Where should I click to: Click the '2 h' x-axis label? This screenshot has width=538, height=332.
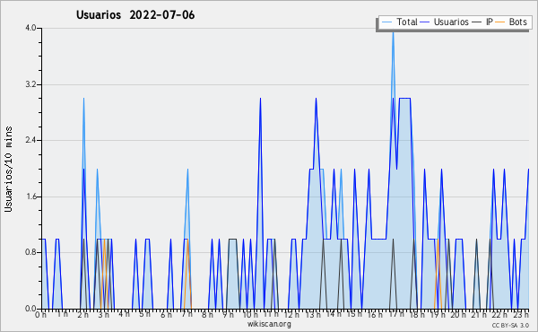pyautogui.click(x=83, y=314)
